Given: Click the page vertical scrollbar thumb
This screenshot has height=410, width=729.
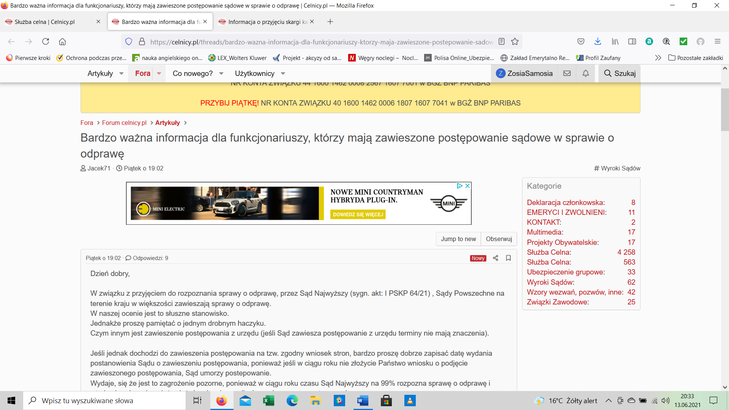Looking at the screenshot, I should [x=725, y=110].
